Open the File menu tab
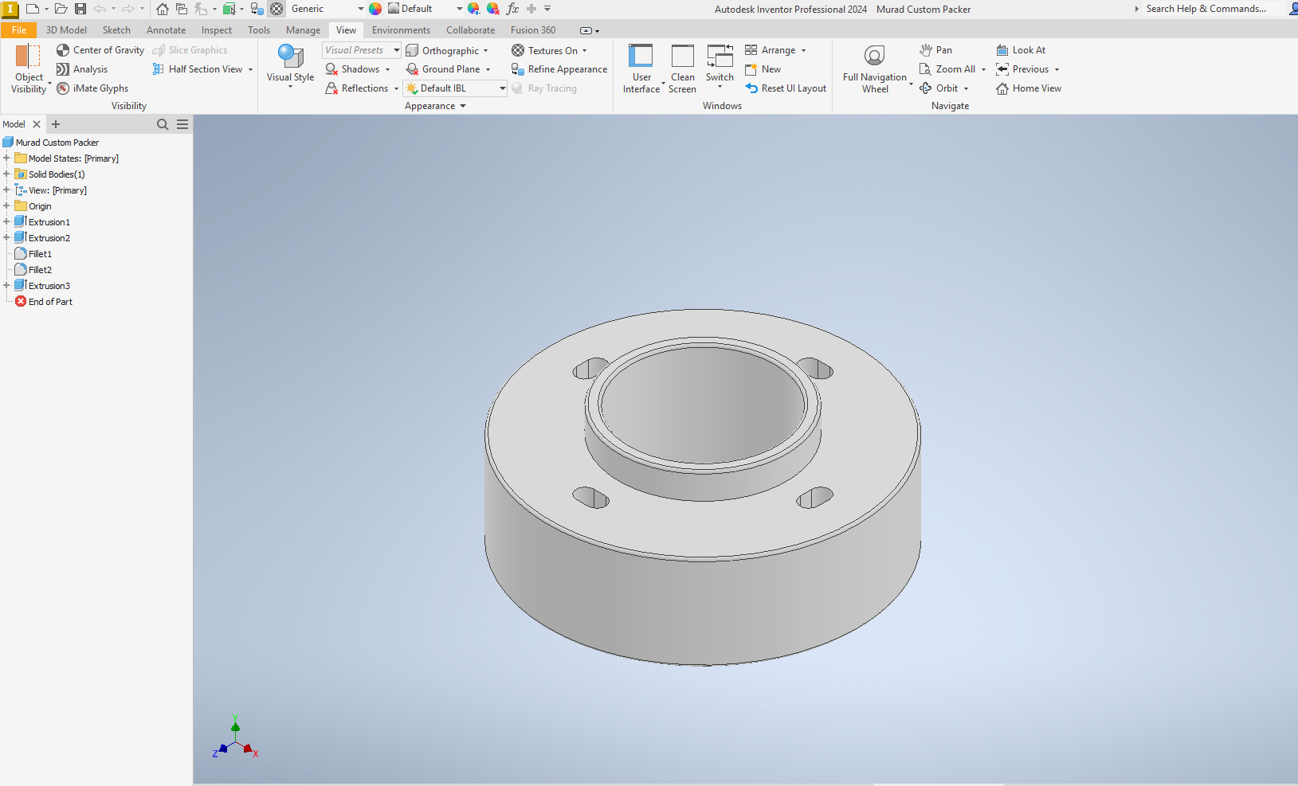Screen dimensions: 1298x786 click(18, 30)
